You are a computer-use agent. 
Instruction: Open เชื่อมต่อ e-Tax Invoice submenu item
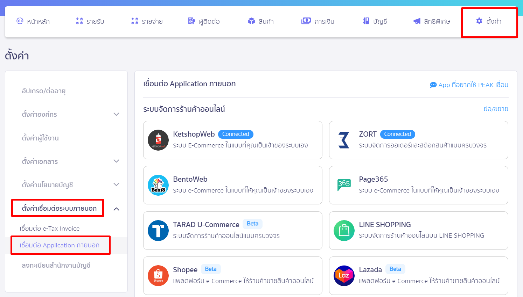coord(50,229)
